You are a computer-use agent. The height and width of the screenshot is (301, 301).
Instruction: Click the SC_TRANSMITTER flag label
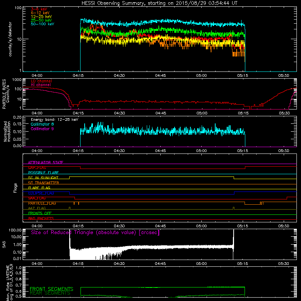point(44,183)
